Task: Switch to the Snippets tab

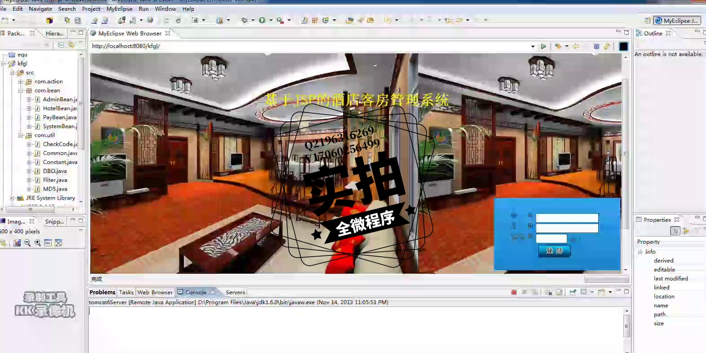Action: (54, 221)
